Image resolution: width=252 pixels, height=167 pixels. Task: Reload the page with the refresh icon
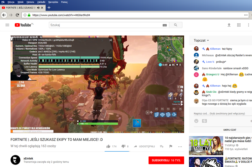pos(17,15)
